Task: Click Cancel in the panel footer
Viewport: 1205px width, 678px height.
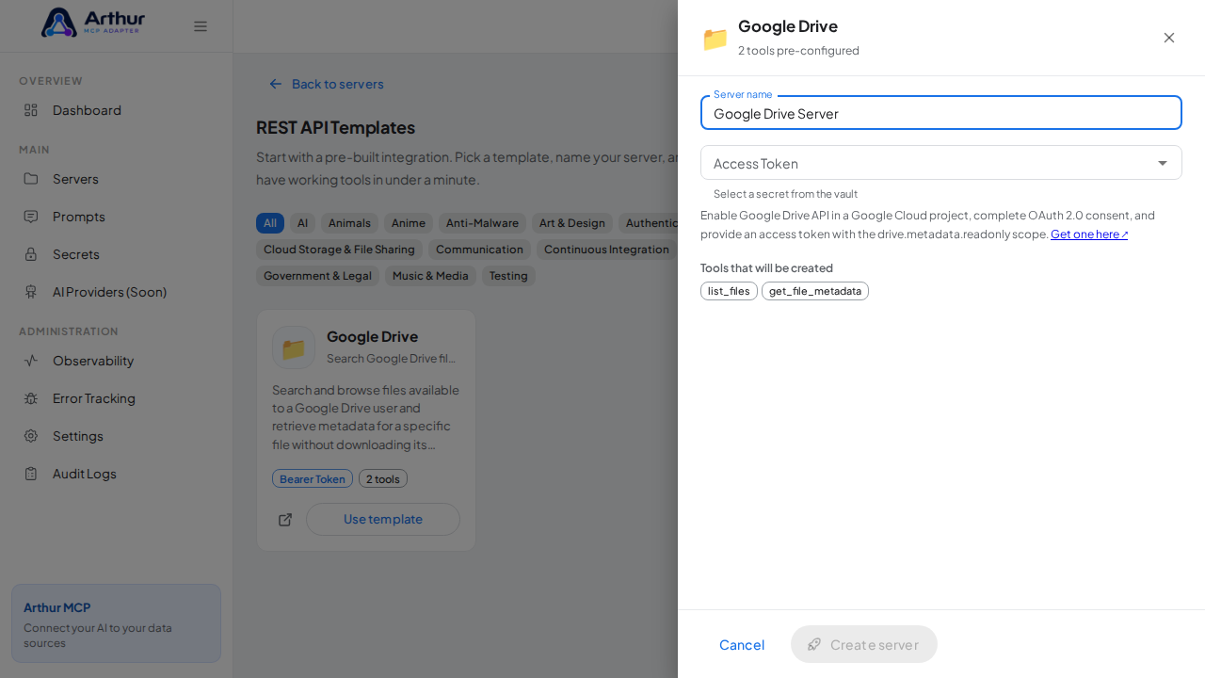Action: click(x=742, y=644)
